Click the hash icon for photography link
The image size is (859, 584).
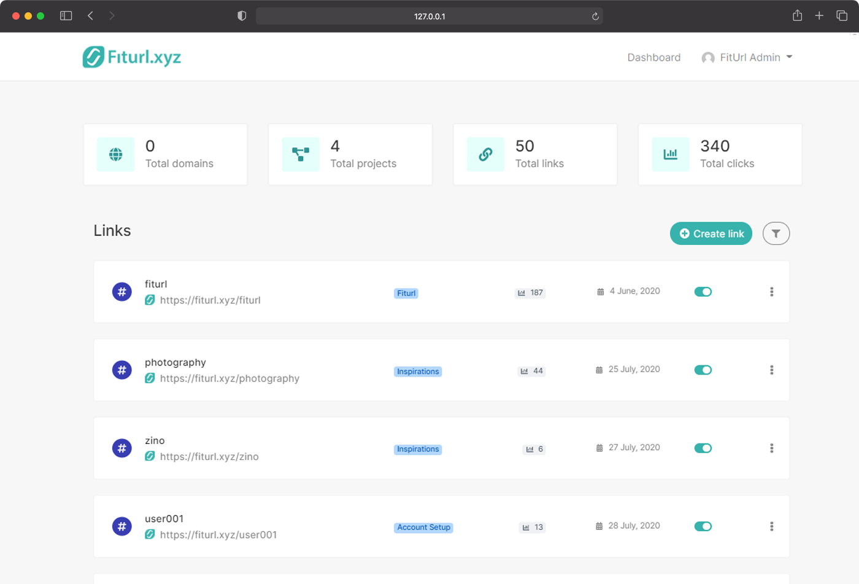(x=122, y=370)
